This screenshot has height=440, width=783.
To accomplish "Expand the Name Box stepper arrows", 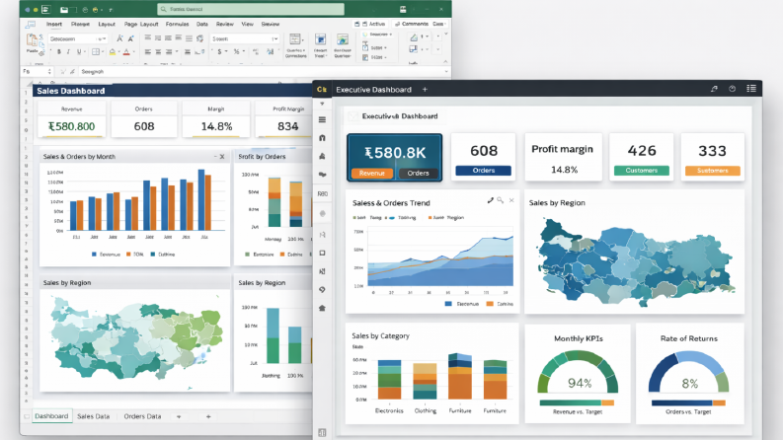I will click(x=49, y=71).
